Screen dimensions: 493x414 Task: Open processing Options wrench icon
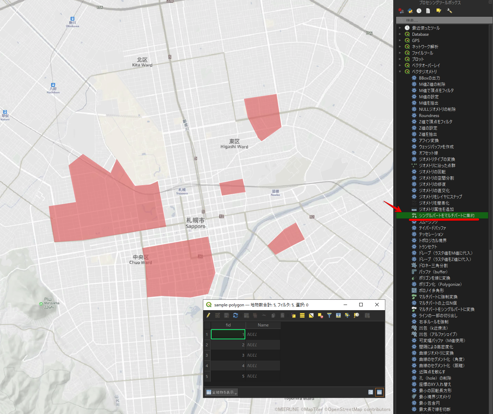[x=449, y=11]
